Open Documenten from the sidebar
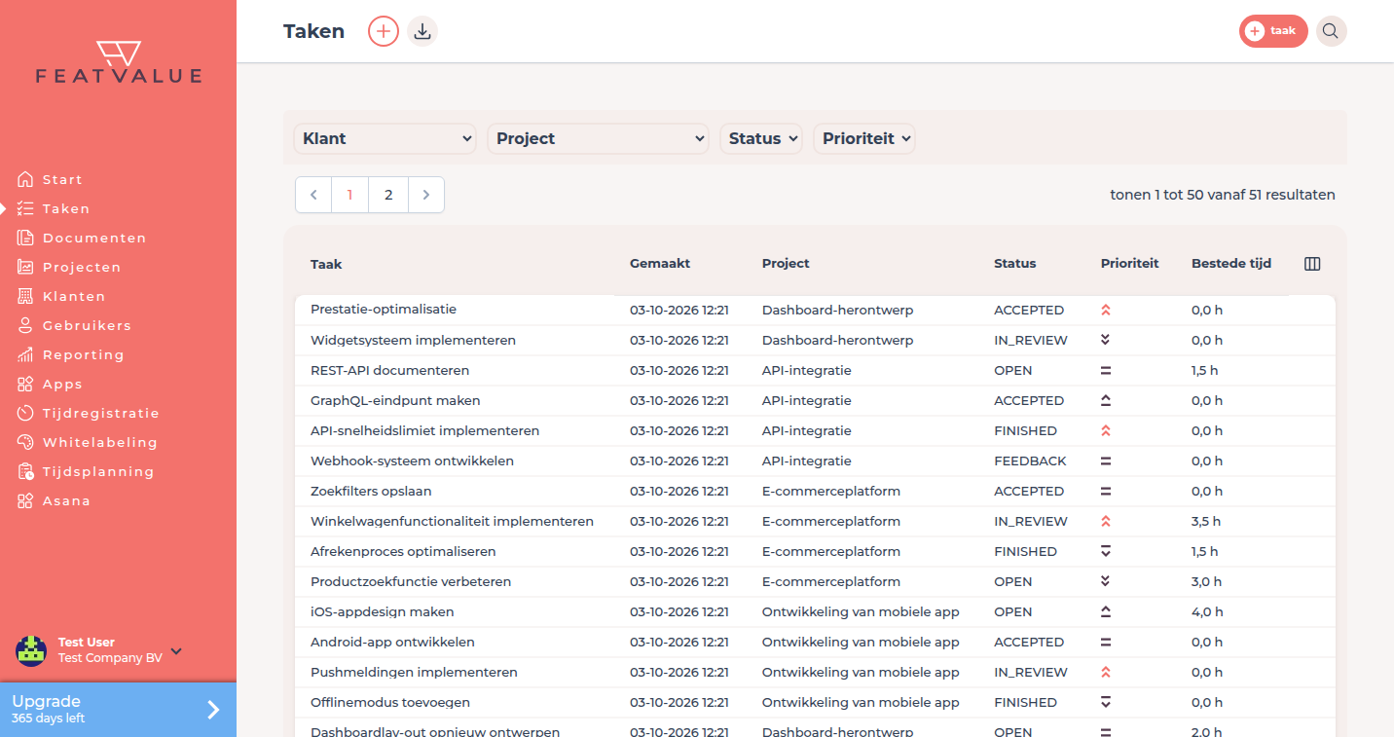Image resolution: width=1394 pixels, height=737 pixels. [82, 238]
